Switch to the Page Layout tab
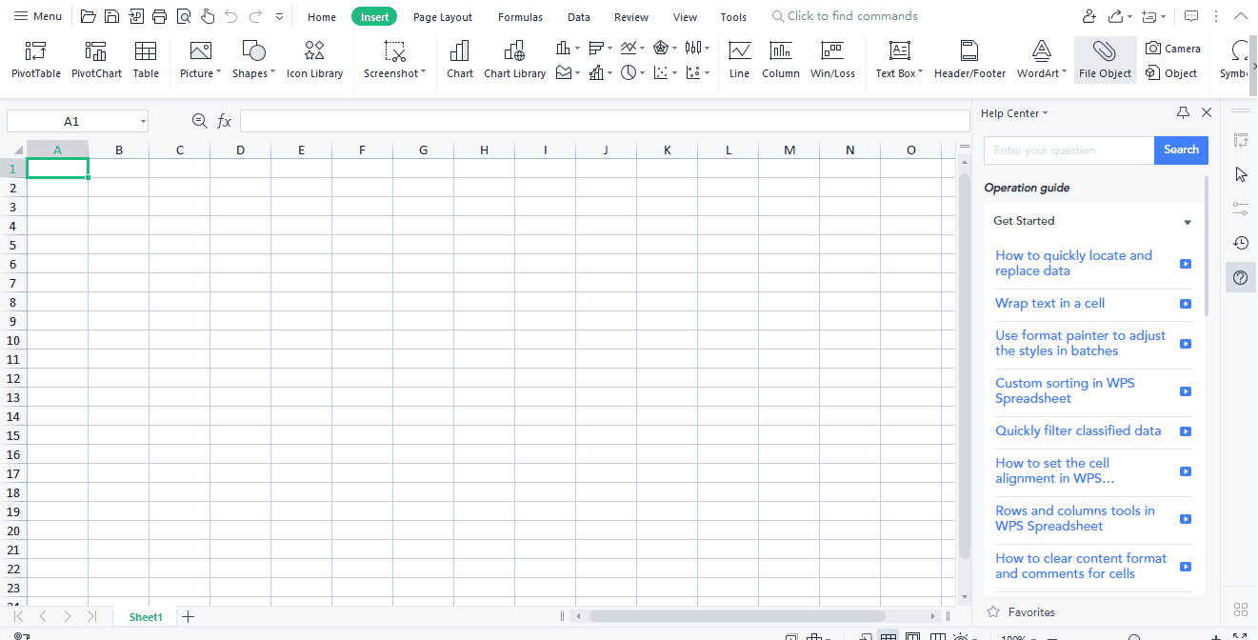The image size is (1258, 640). point(443,17)
